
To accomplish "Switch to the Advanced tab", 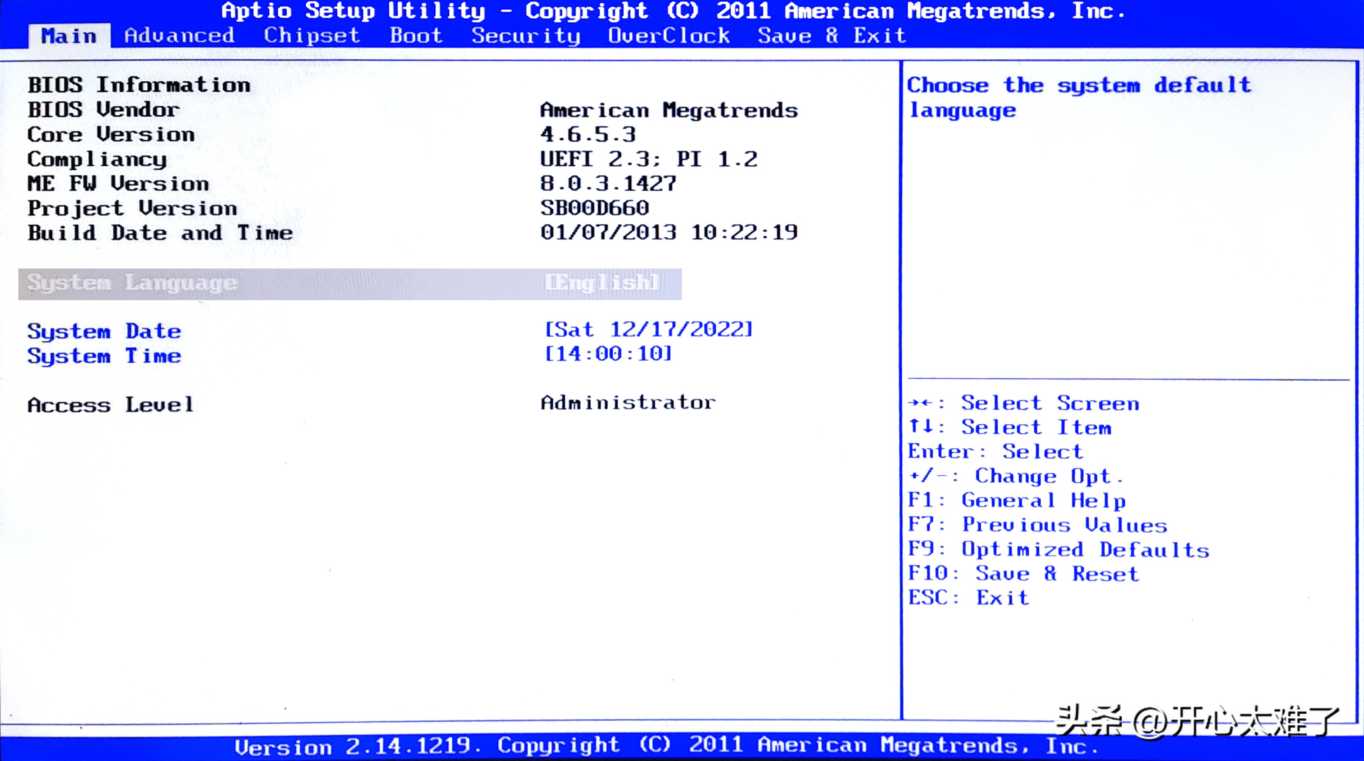I will [x=179, y=36].
